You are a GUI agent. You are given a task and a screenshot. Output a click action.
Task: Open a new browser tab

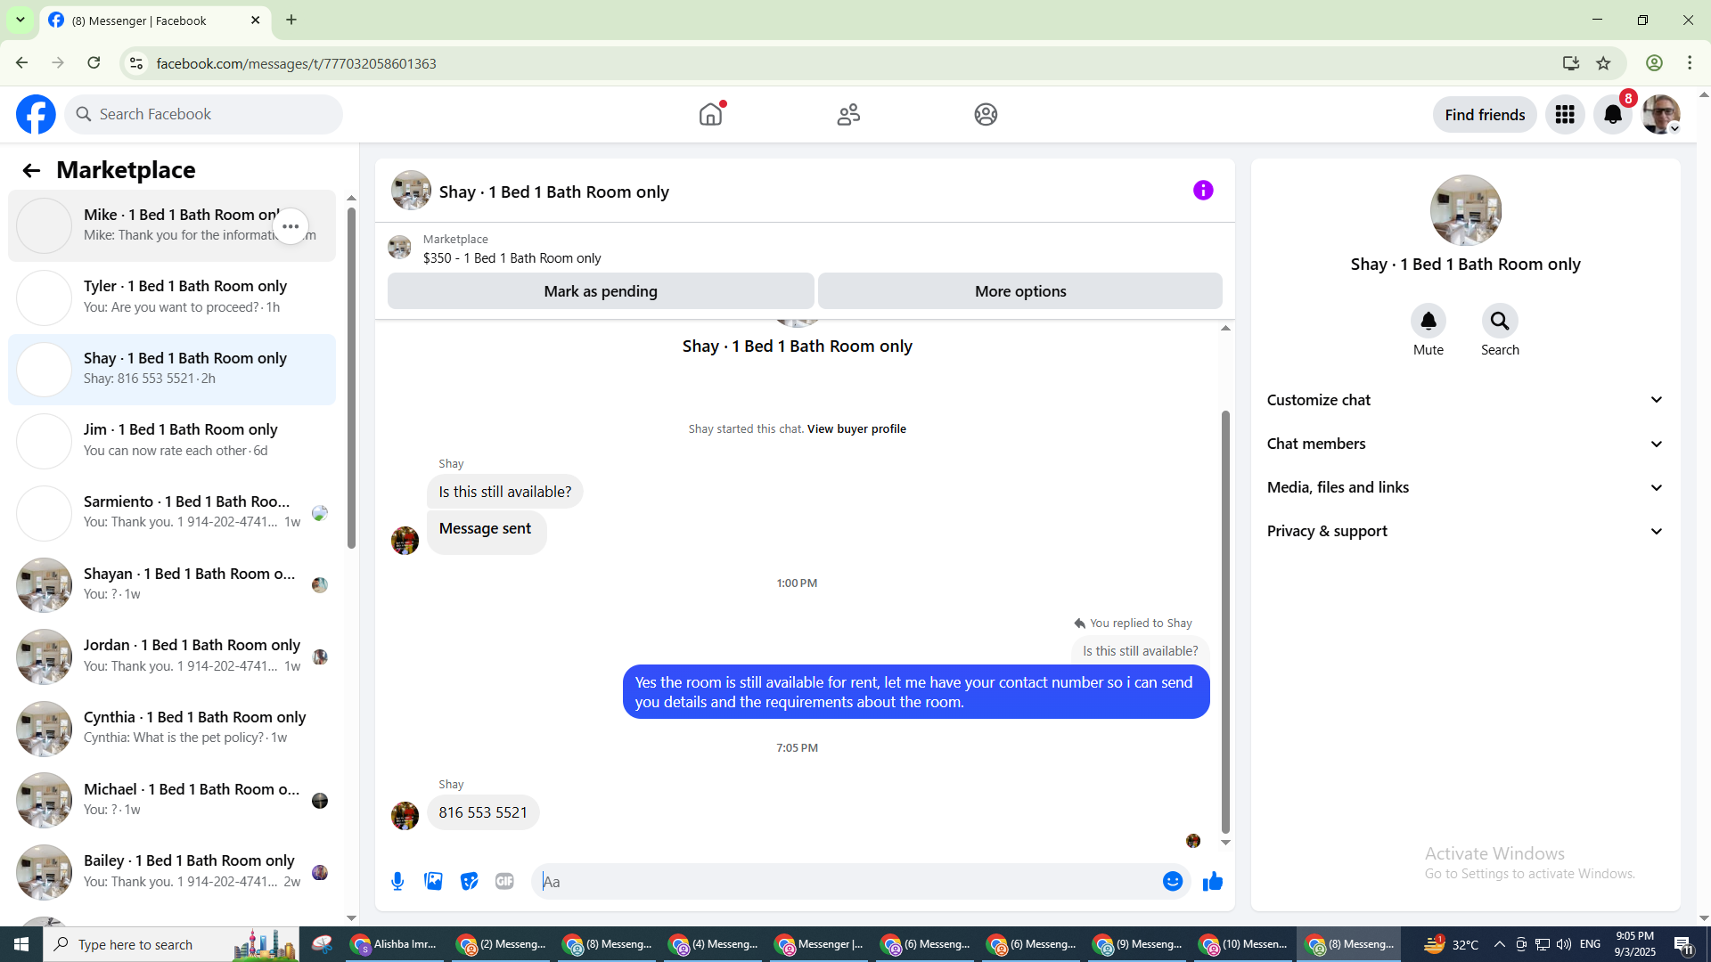[291, 20]
